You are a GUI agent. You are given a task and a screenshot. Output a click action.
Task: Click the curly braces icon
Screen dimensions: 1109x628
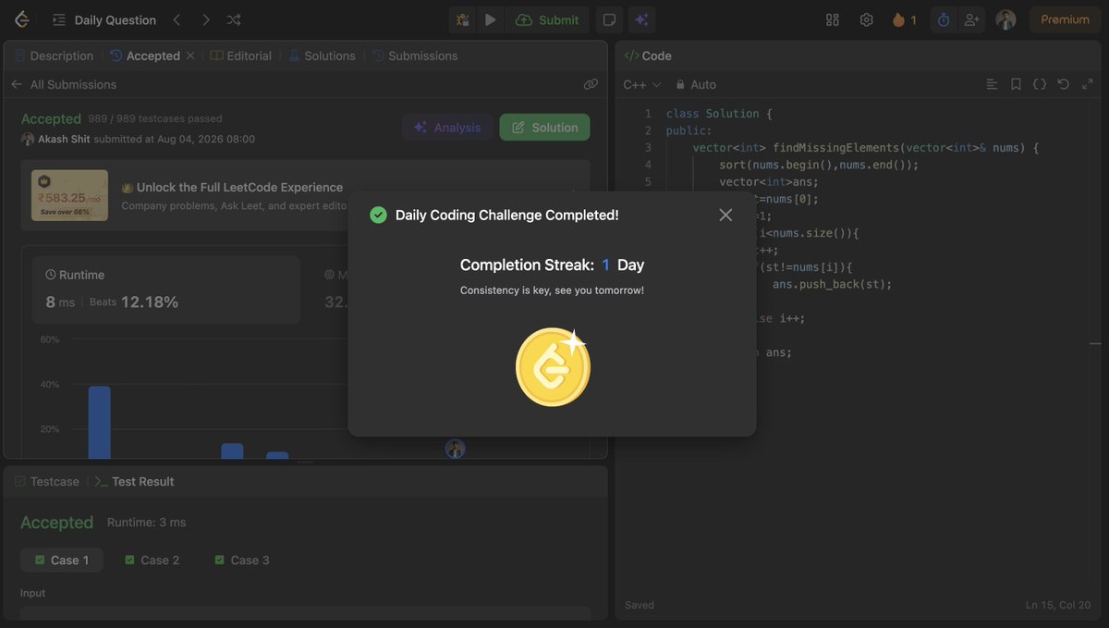[x=1040, y=84]
